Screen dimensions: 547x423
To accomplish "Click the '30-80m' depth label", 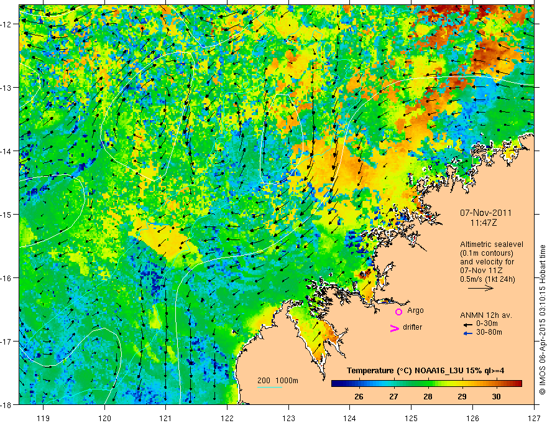I will [489, 332].
